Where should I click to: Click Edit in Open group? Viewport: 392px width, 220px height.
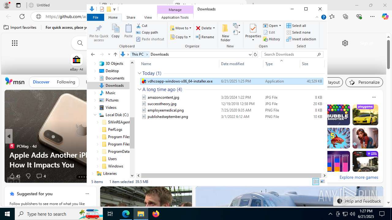pyautogui.click(x=269, y=32)
